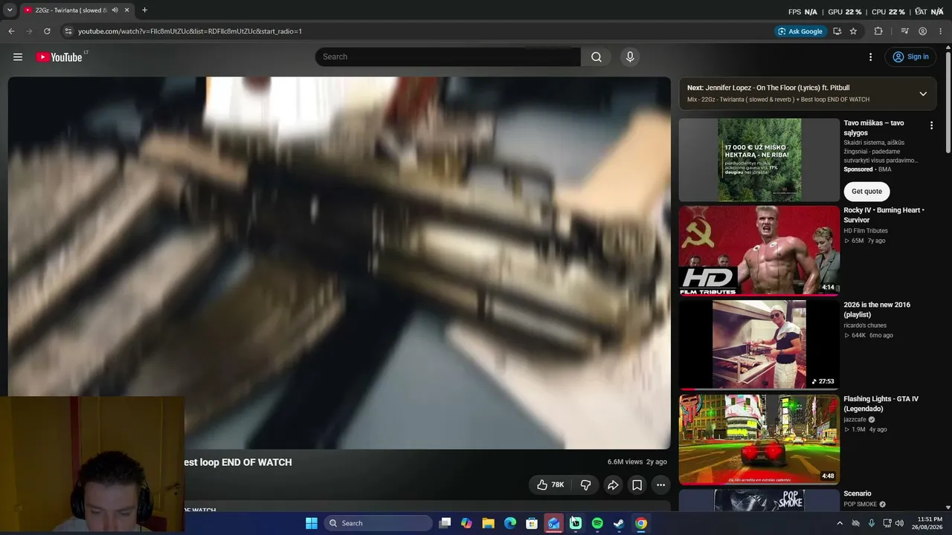Image resolution: width=952 pixels, height=535 pixels.
Task: Show hidden system tray icons
Action: 840,523
